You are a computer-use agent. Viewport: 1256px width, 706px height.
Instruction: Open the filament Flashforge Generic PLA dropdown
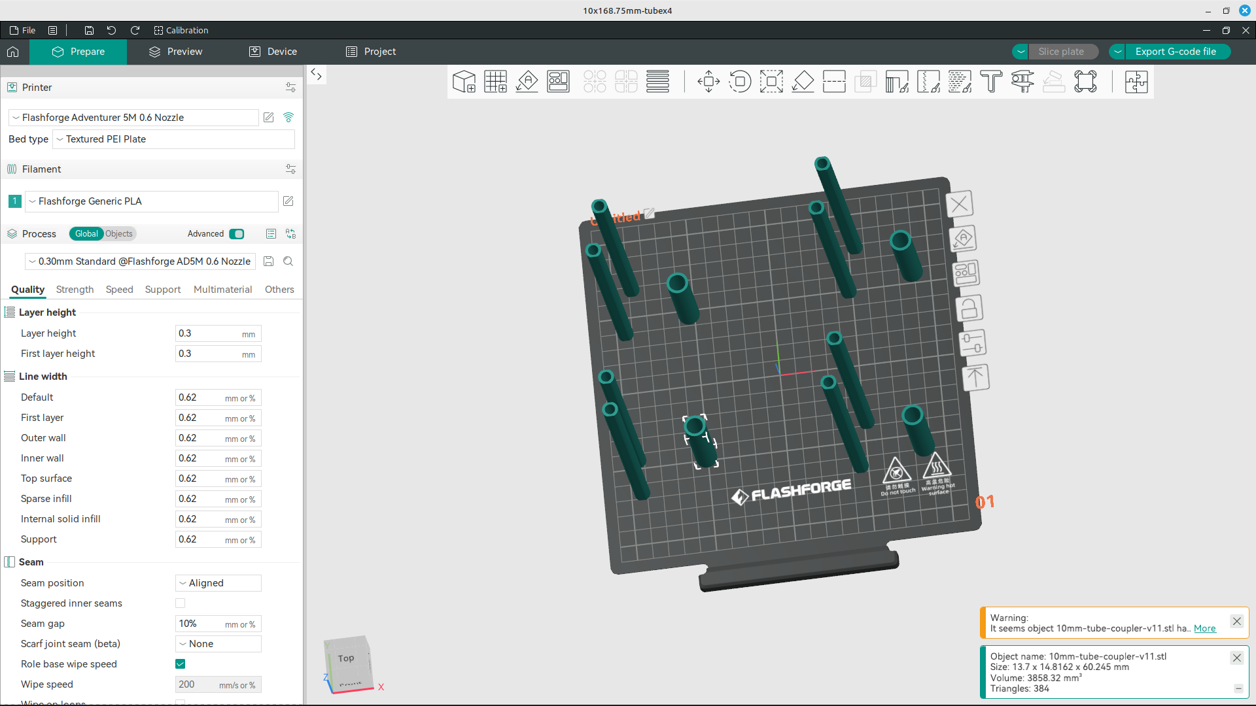pyautogui.click(x=151, y=201)
